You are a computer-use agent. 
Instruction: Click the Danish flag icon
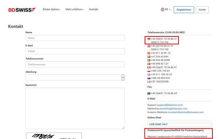tap(149, 64)
